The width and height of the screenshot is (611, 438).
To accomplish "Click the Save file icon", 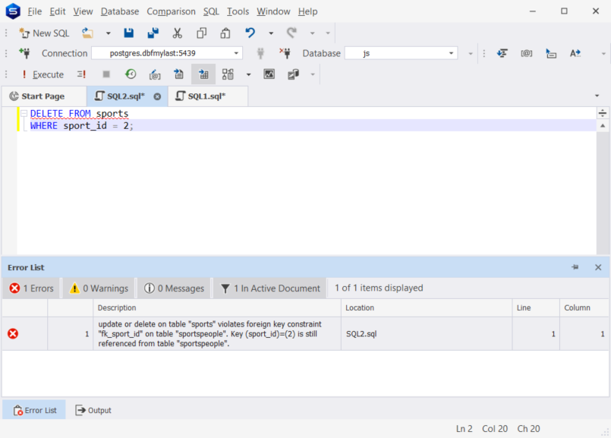I will point(128,33).
